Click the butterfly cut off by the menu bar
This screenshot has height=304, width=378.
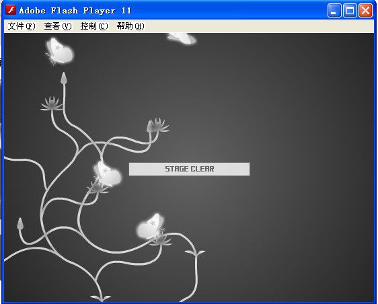[x=182, y=39]
